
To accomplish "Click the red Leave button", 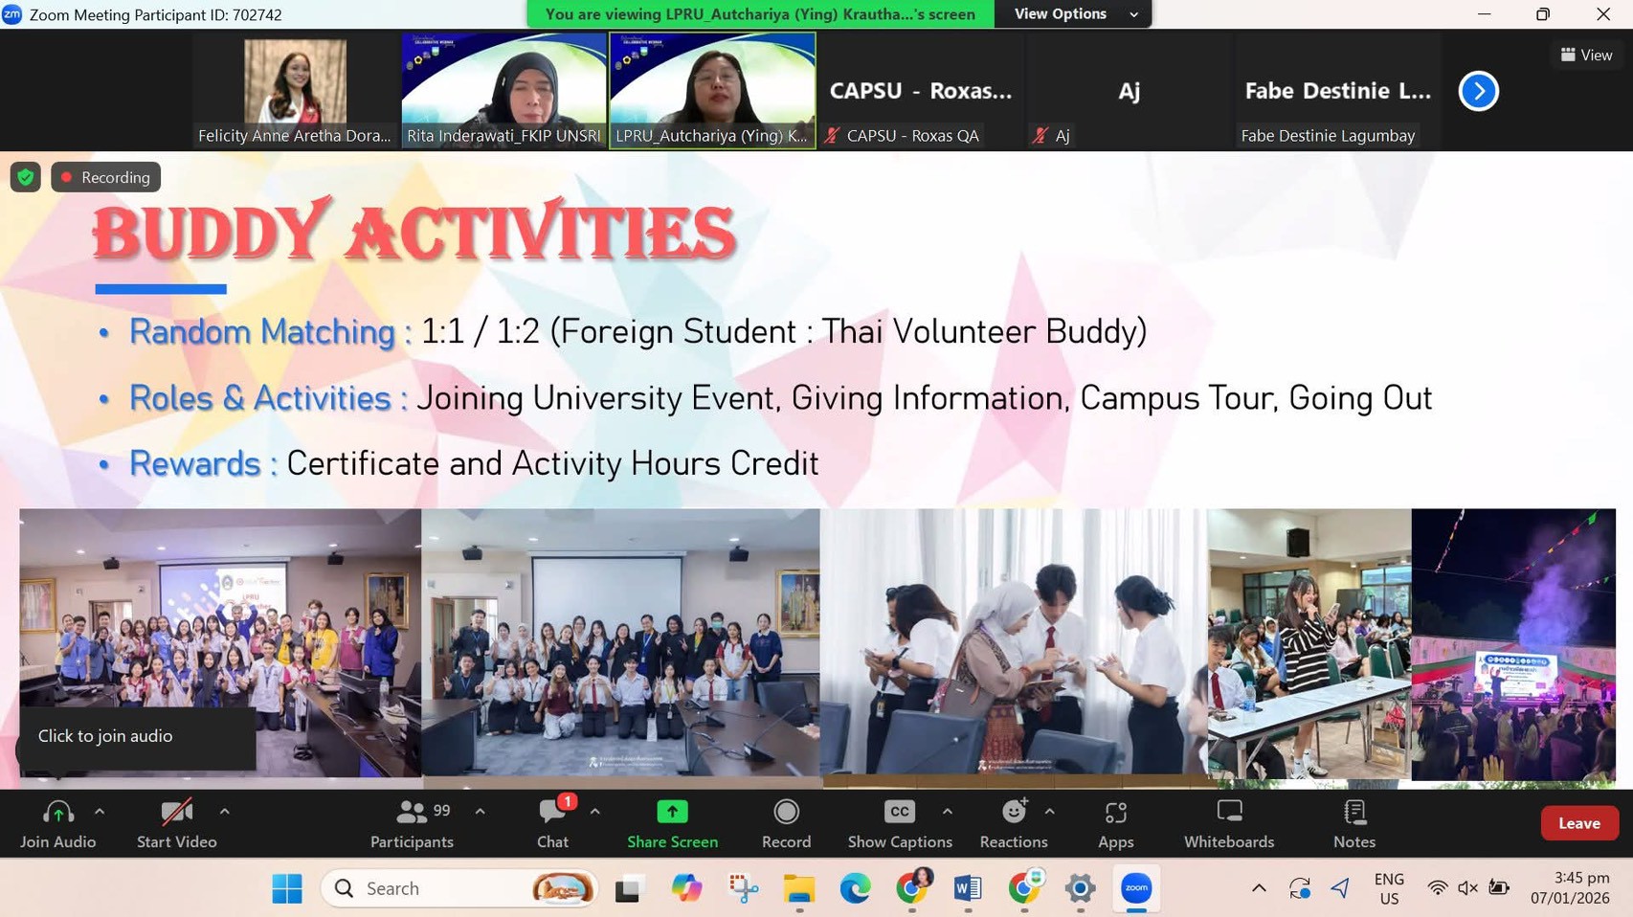I will pyautogui.click(x=1578, y=823).
